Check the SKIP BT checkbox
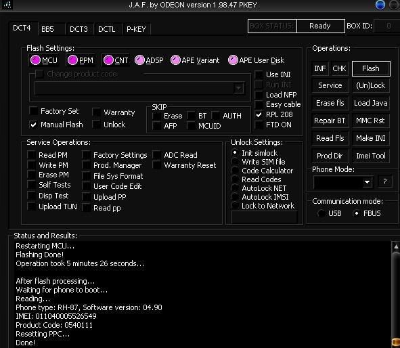 [x=191, y=116]
